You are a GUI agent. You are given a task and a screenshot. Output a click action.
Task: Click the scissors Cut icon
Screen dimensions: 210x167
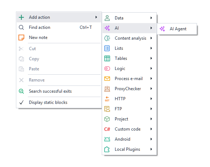21,49
